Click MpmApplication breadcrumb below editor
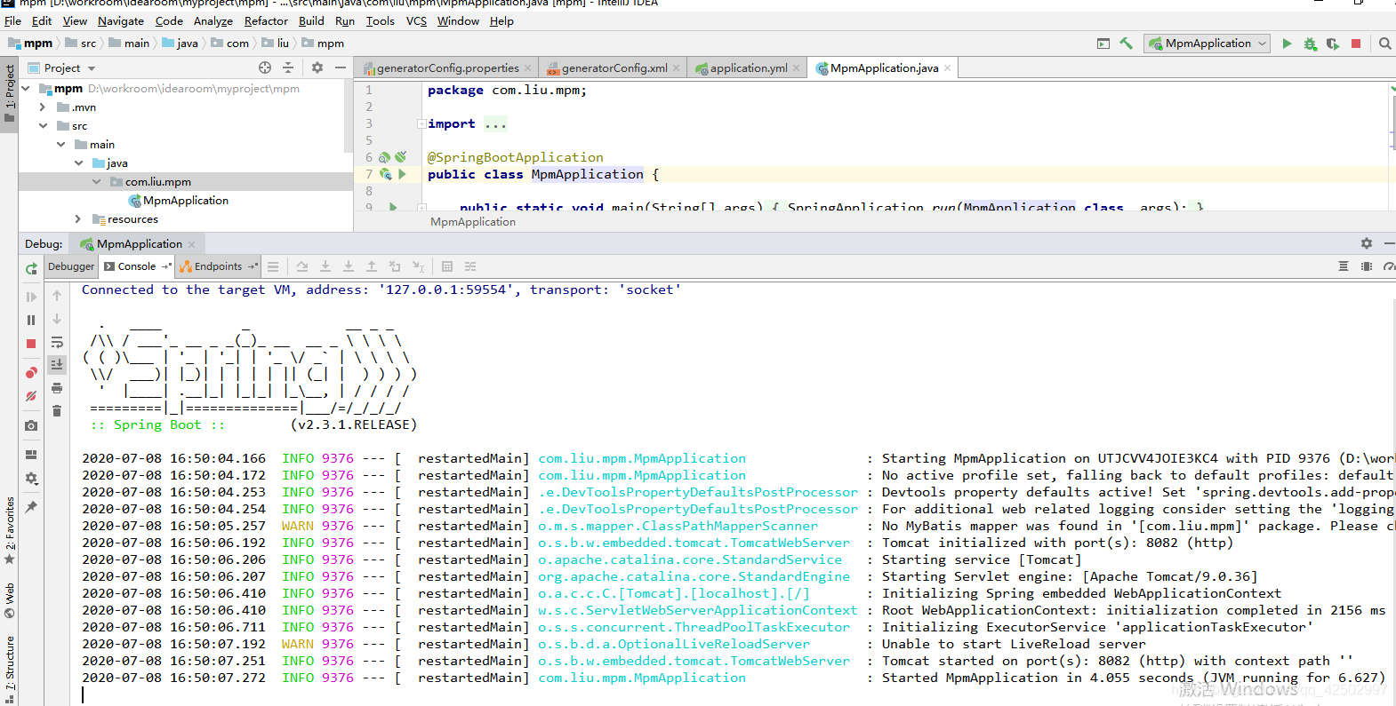This screenshot has height=706, width=1396. point(473,222)
